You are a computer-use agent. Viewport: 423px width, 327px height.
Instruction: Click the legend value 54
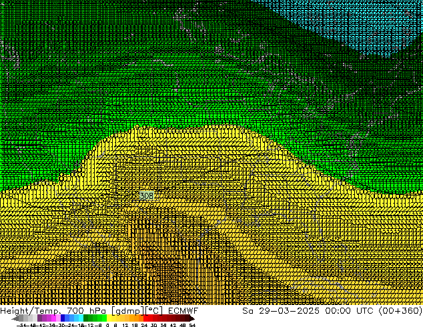[192, 325]
